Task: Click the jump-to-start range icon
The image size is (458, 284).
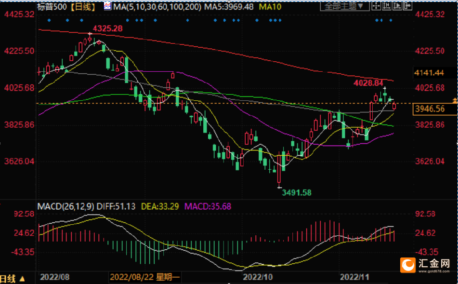Action: coord(386,6)
